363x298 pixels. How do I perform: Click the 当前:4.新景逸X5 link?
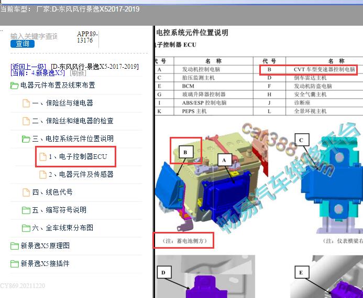(38, 73)
